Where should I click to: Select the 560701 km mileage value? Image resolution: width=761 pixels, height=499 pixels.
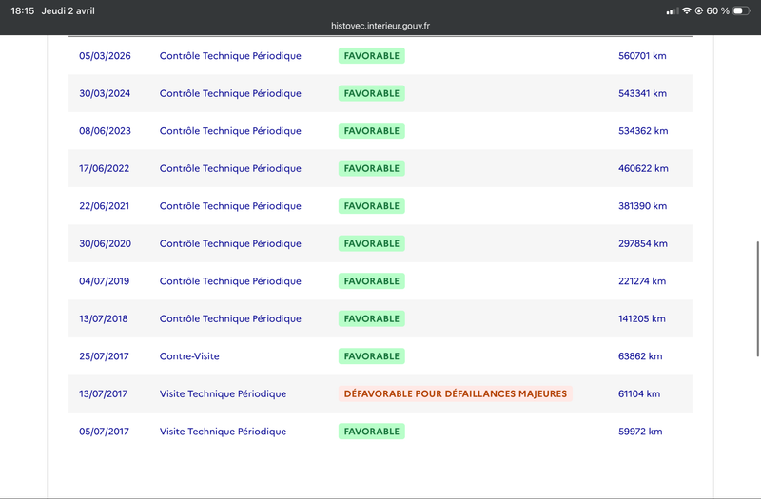coord(642,56)
